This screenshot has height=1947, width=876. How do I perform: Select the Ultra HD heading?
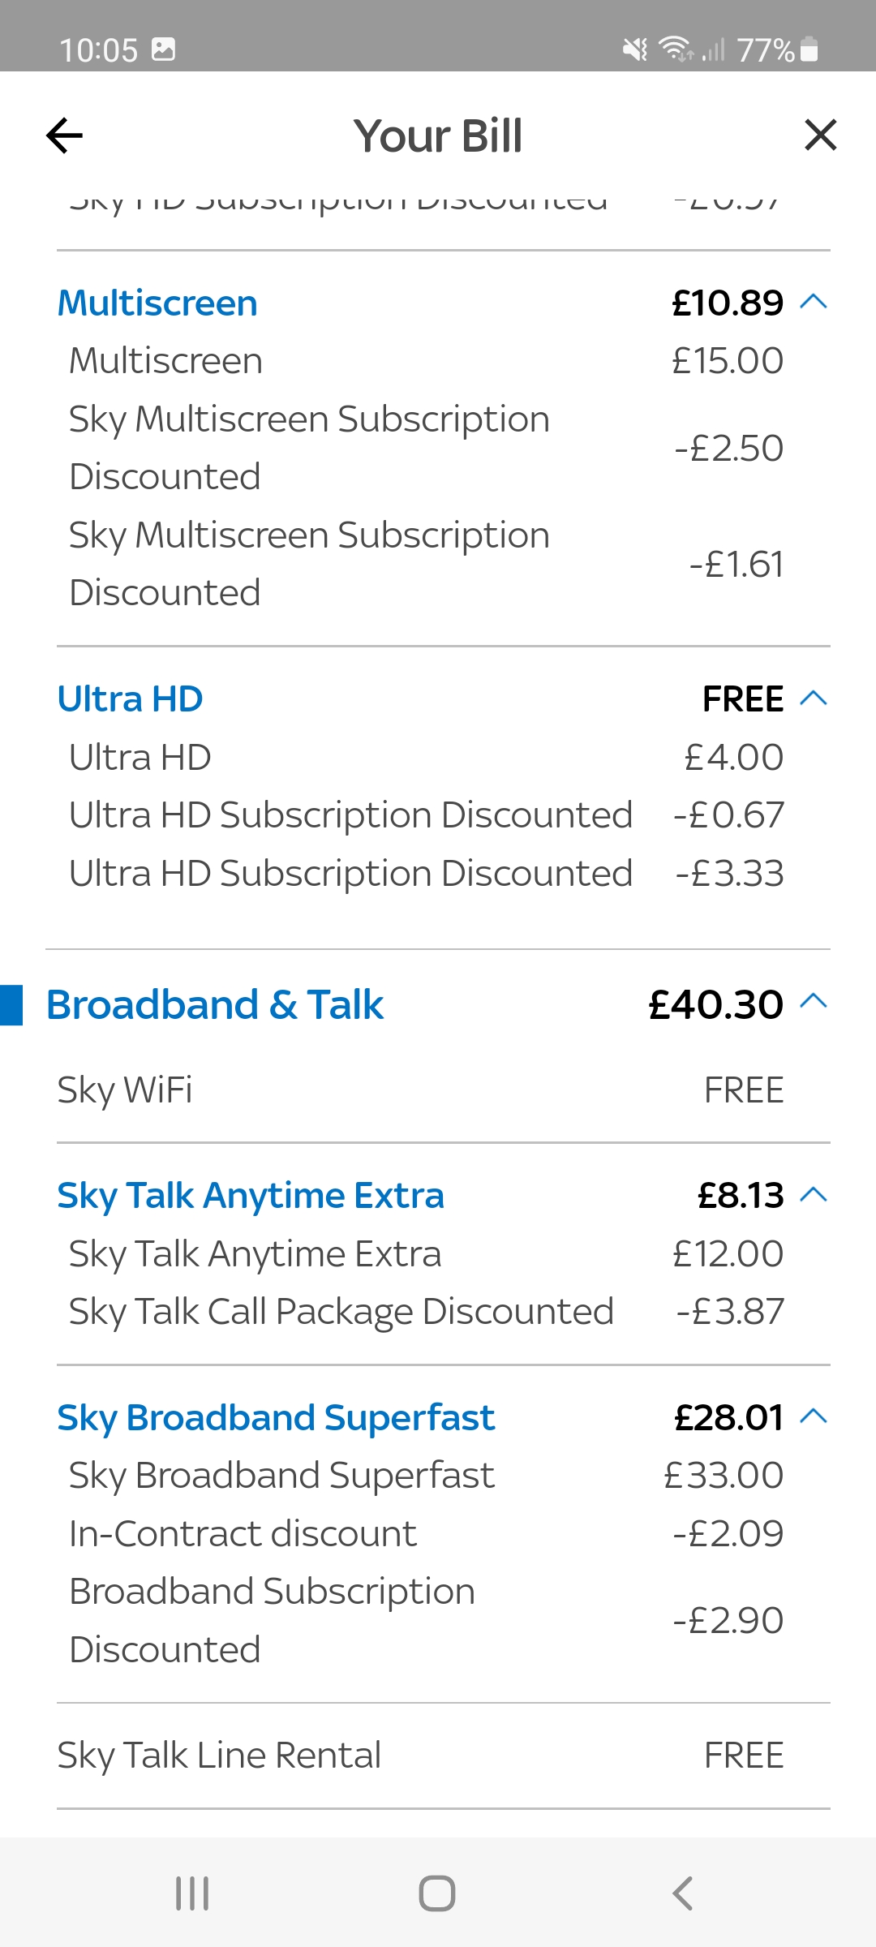(x=130, y=696)
